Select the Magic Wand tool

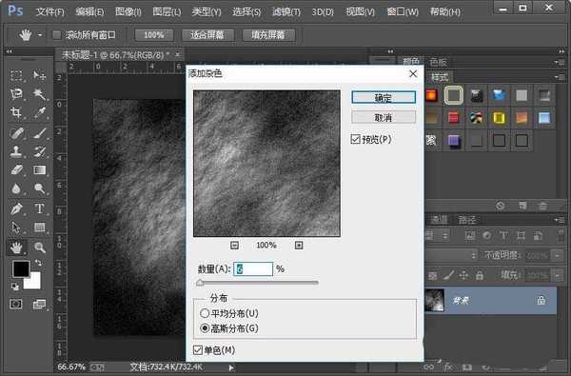(39, 94)
